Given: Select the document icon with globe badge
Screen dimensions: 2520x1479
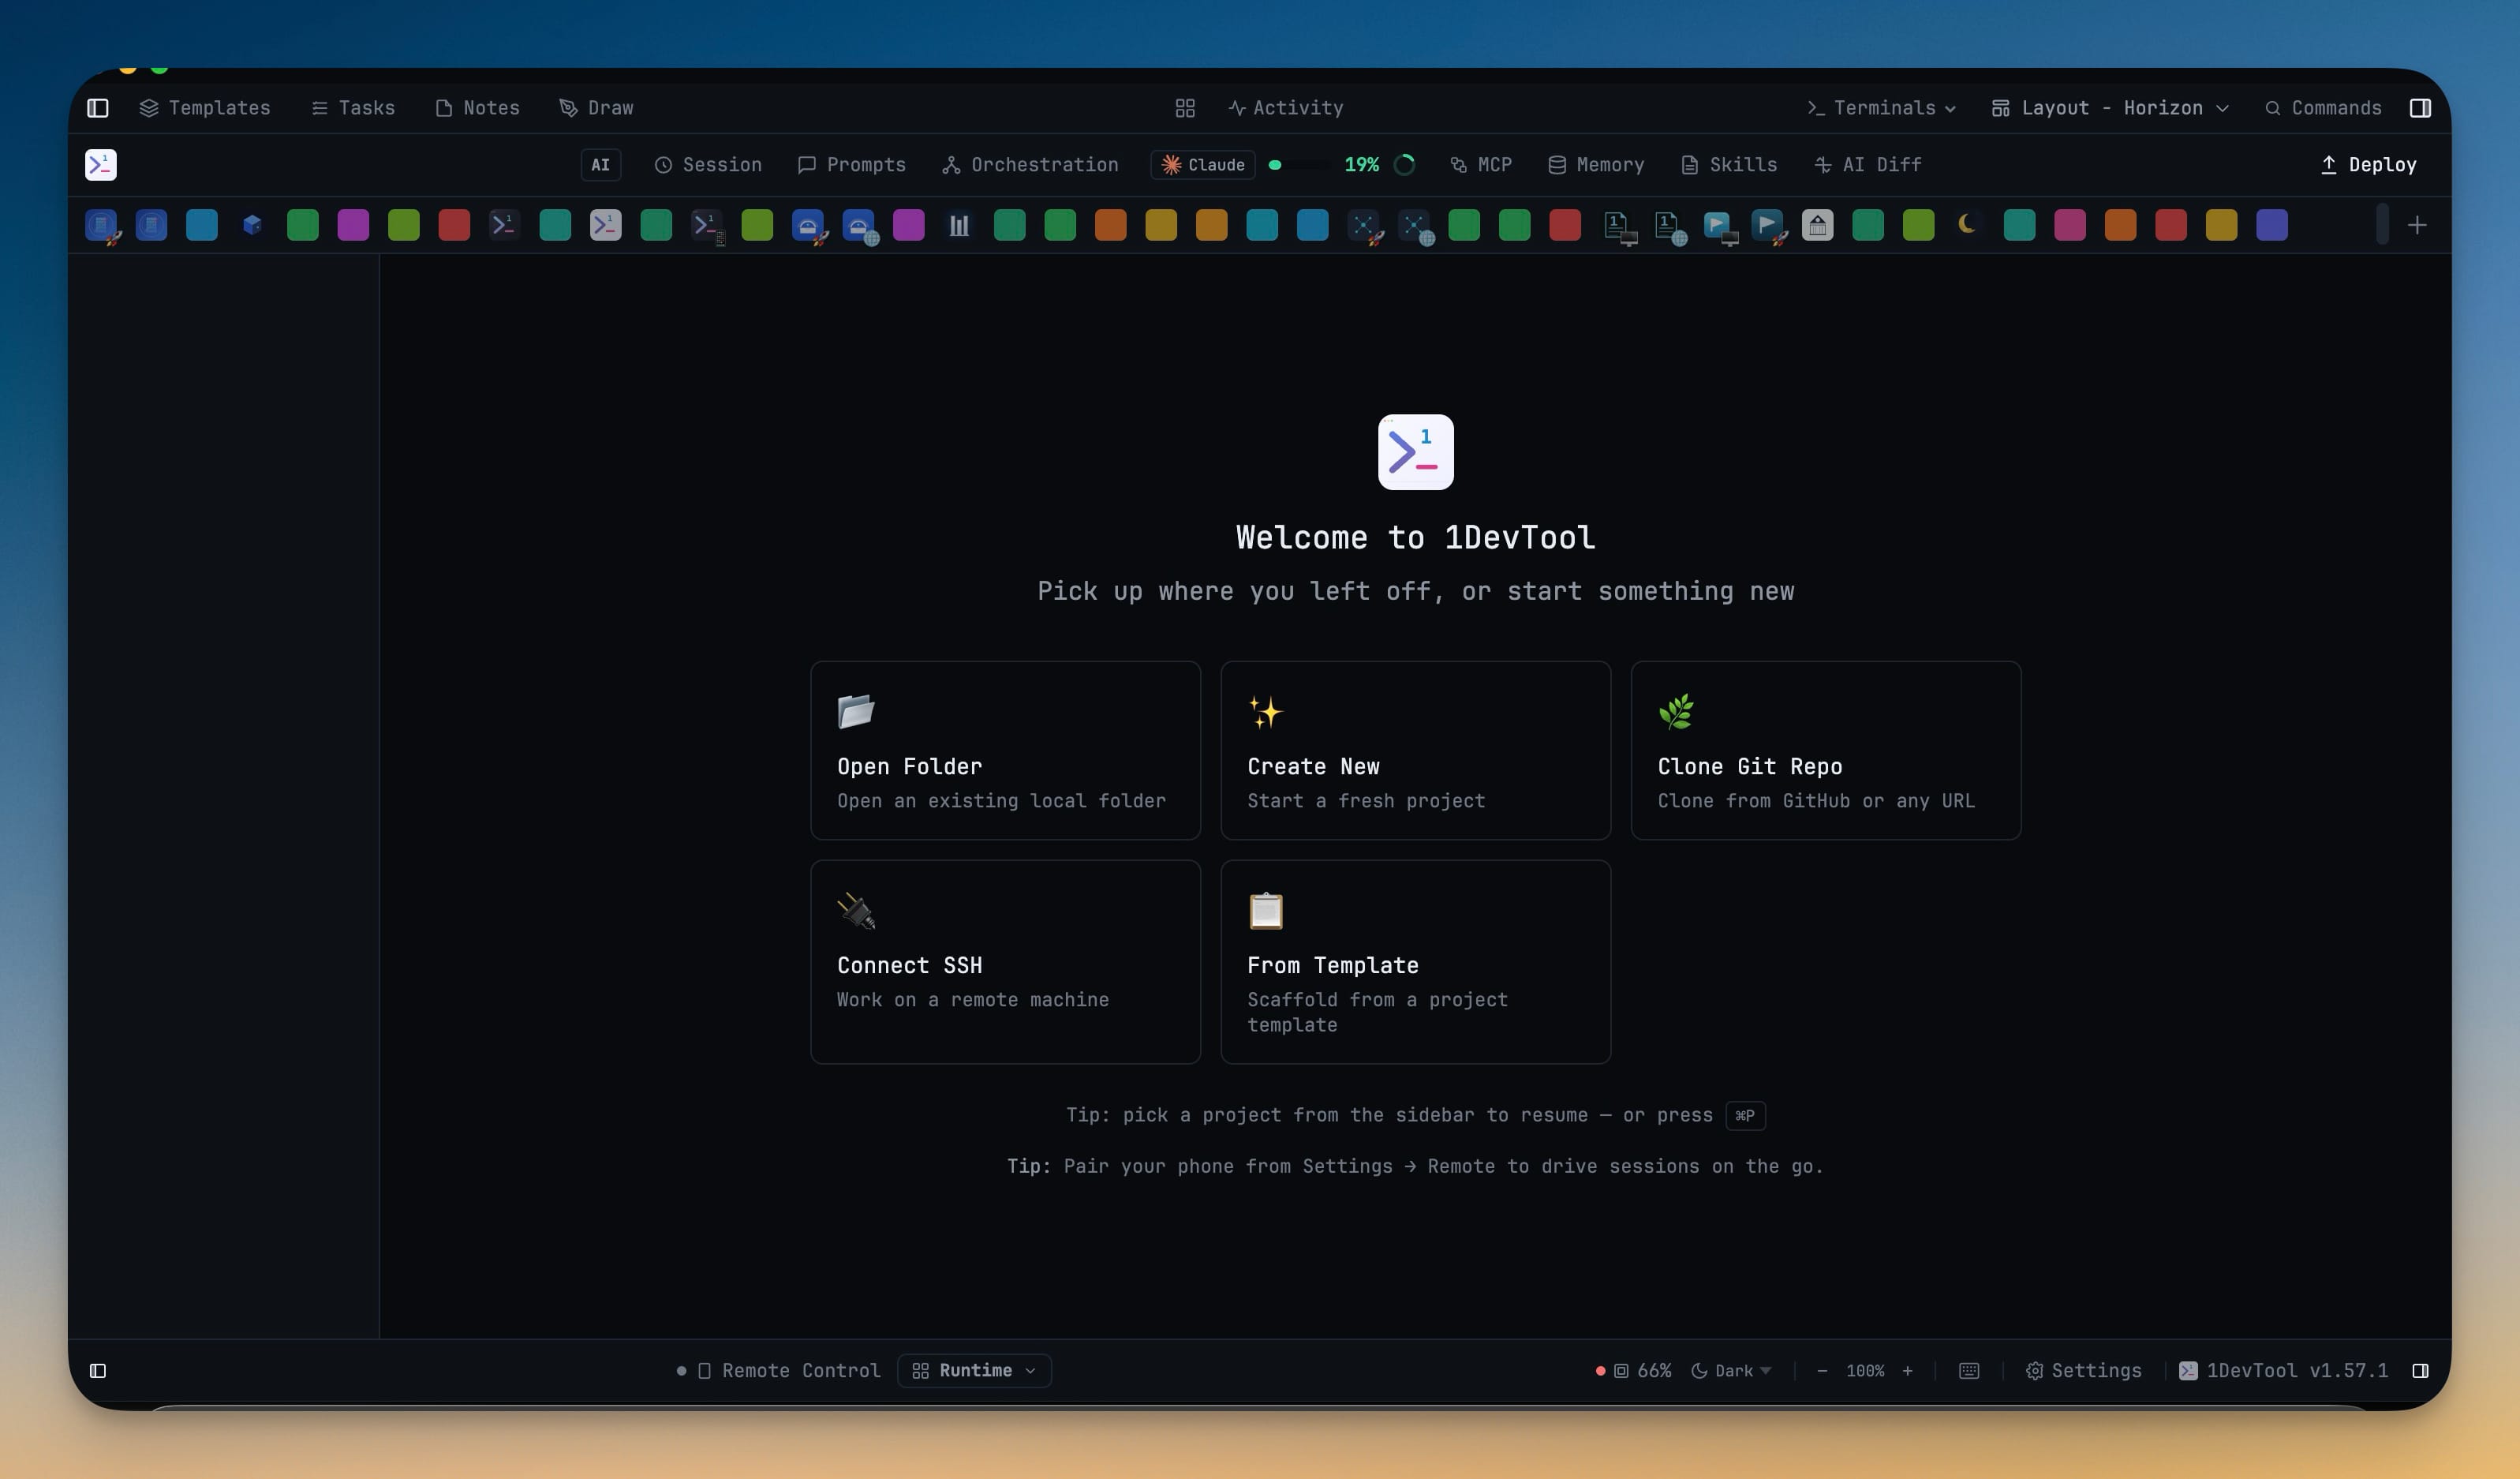Looking at the screenshot, I should click(1668, 226).
